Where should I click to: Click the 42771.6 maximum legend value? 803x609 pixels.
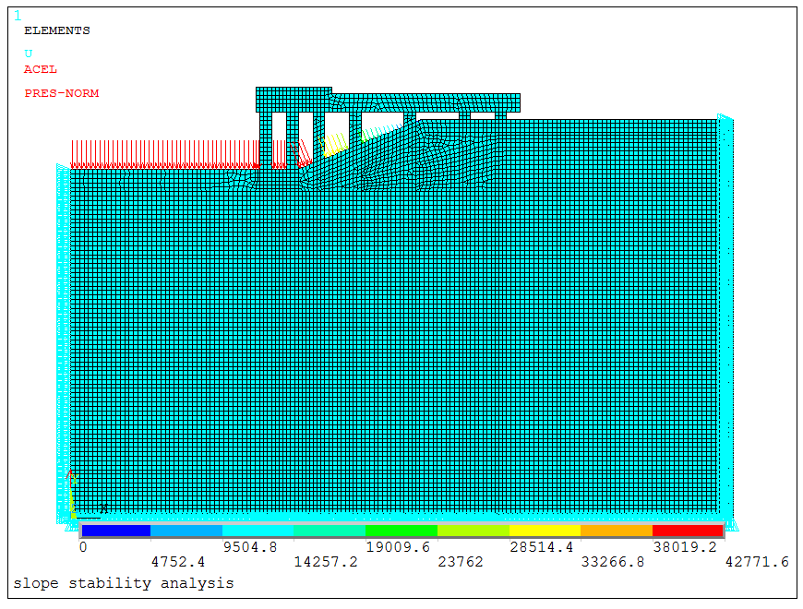point(757,562)
